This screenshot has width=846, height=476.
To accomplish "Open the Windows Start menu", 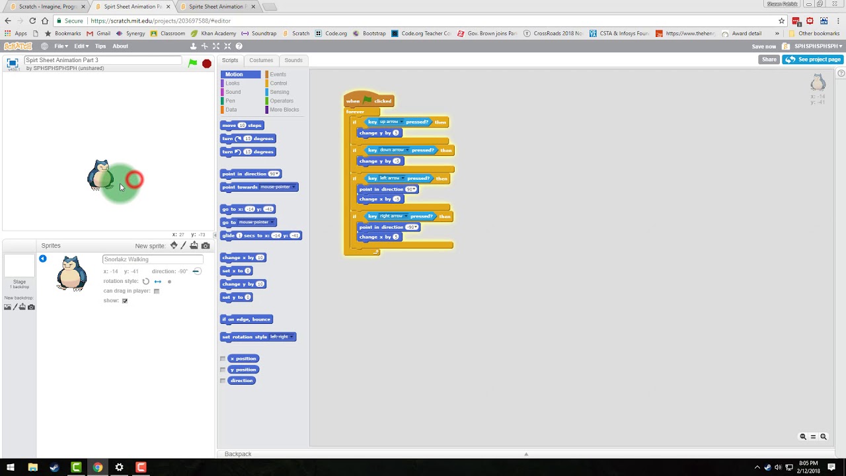I will pos(11,467).
